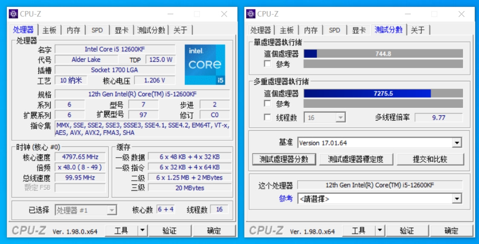Click the 三级 cache value 20 MBytes
This screenshot has width=479, height=244.
click(189, 188)
